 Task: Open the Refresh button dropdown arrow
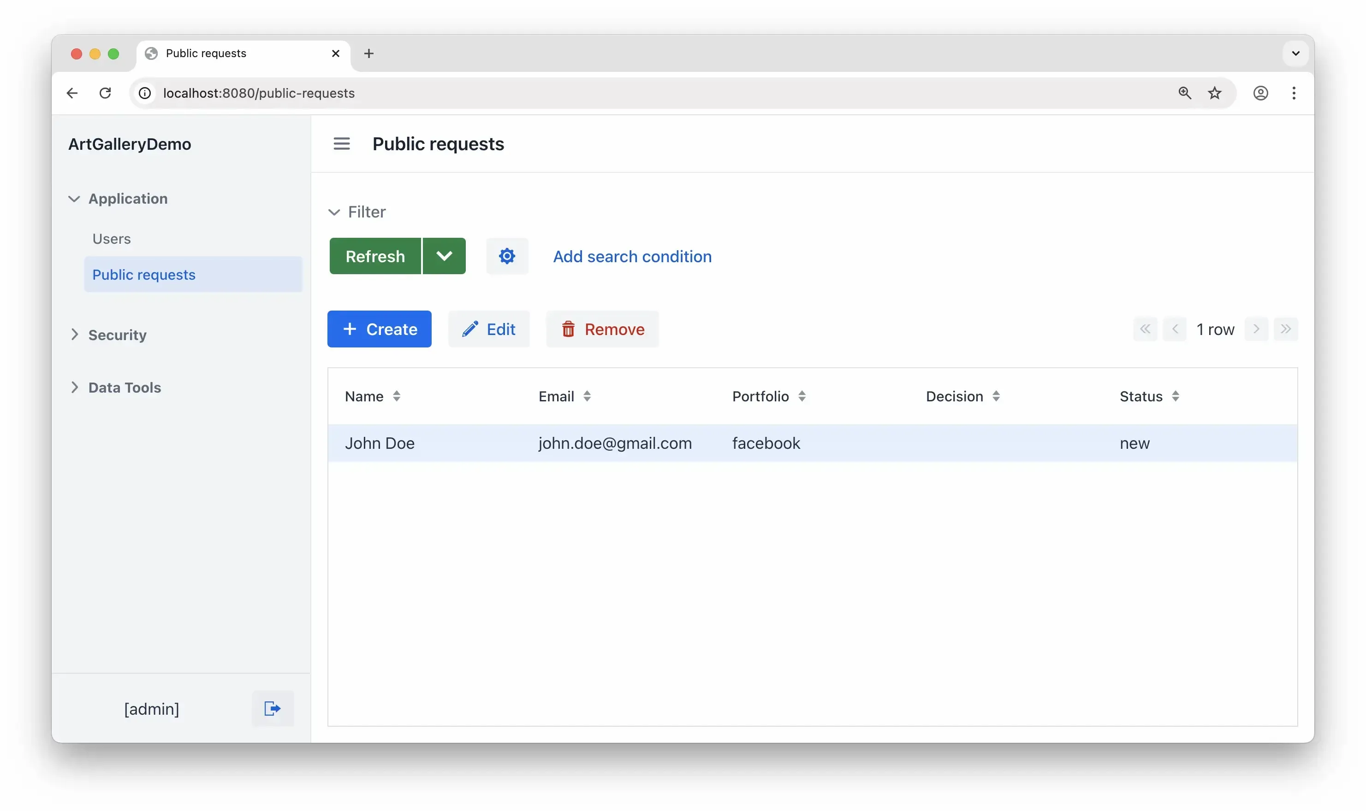point(444,256)
